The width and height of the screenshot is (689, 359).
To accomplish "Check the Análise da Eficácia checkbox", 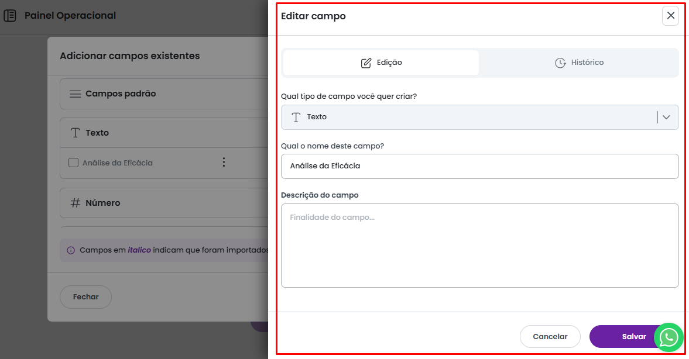I will pos(74,163).
